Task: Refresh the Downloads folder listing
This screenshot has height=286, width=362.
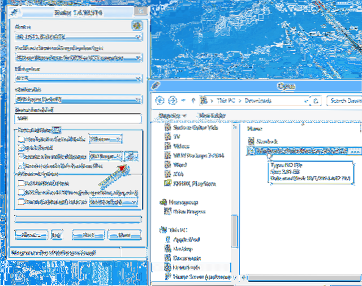Action: [x=317, y=101]
